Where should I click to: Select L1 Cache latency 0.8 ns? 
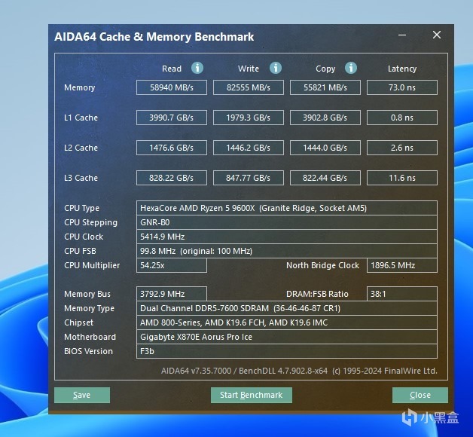click(402, 118)
